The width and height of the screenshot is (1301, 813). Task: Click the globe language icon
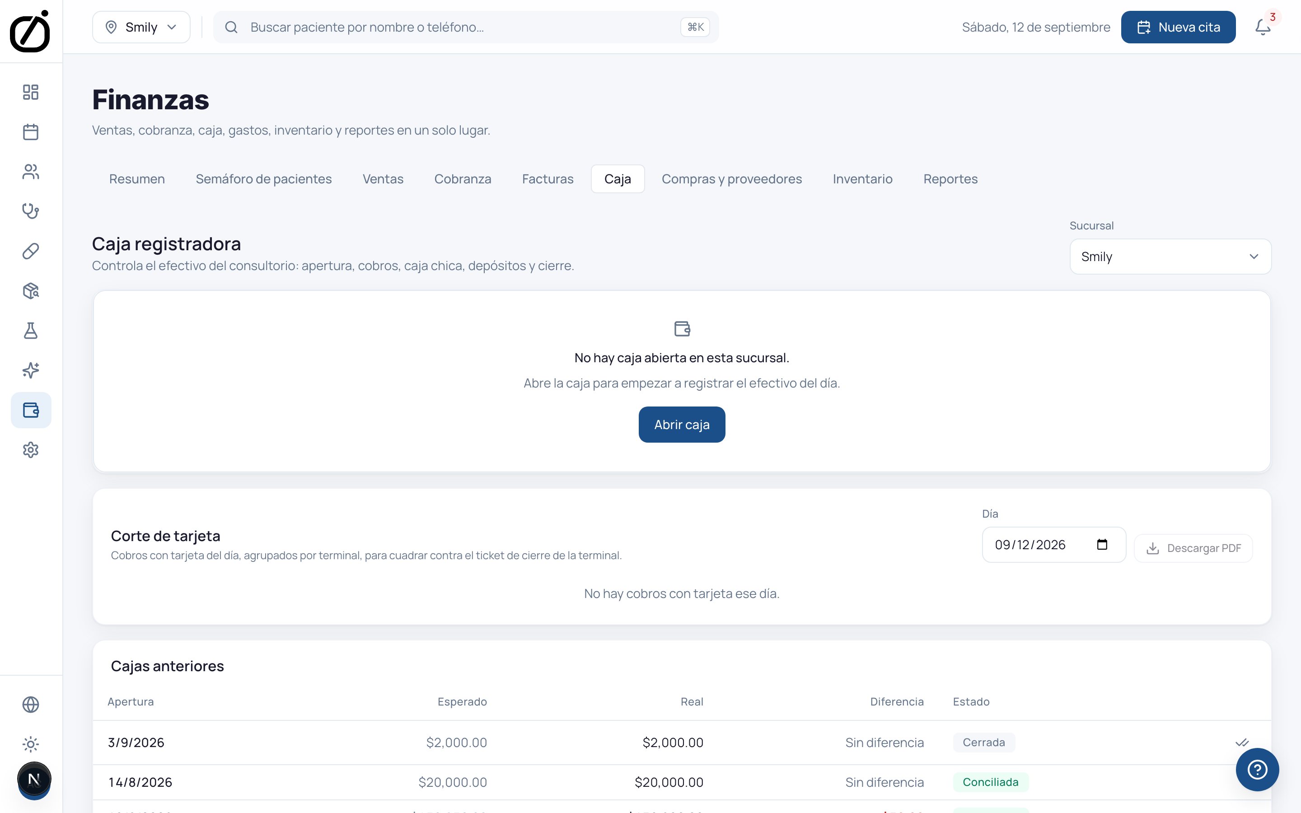click(x=31, y=705)
